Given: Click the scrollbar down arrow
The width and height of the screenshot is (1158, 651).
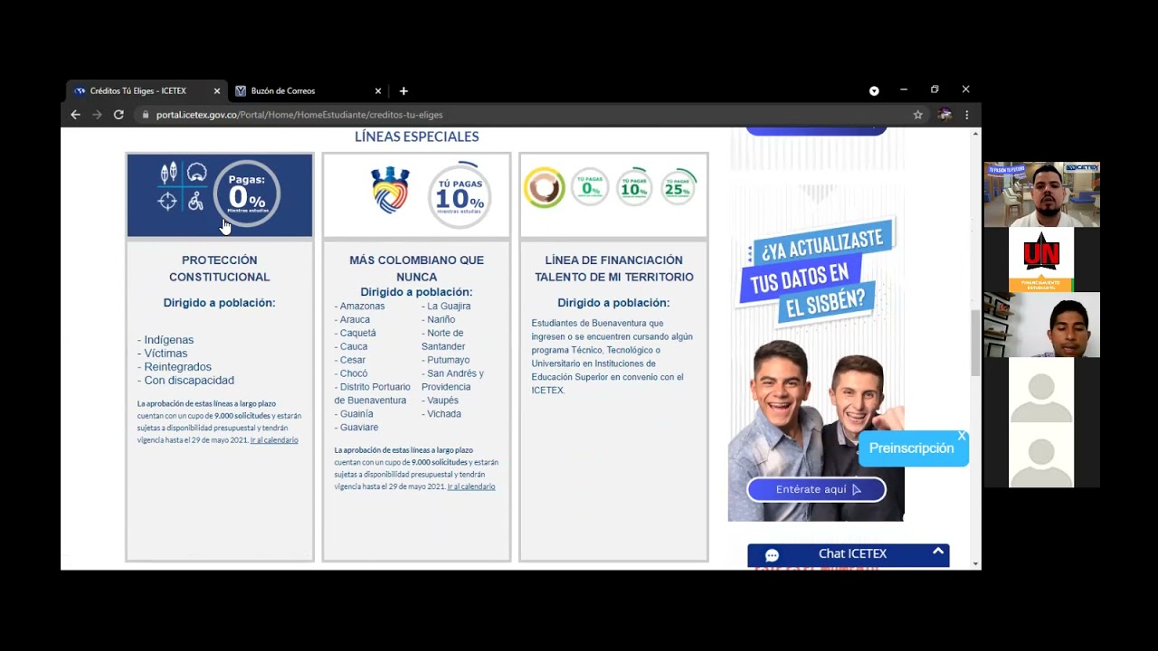Looking at the screenshot, I should click(x=975, y=563).
